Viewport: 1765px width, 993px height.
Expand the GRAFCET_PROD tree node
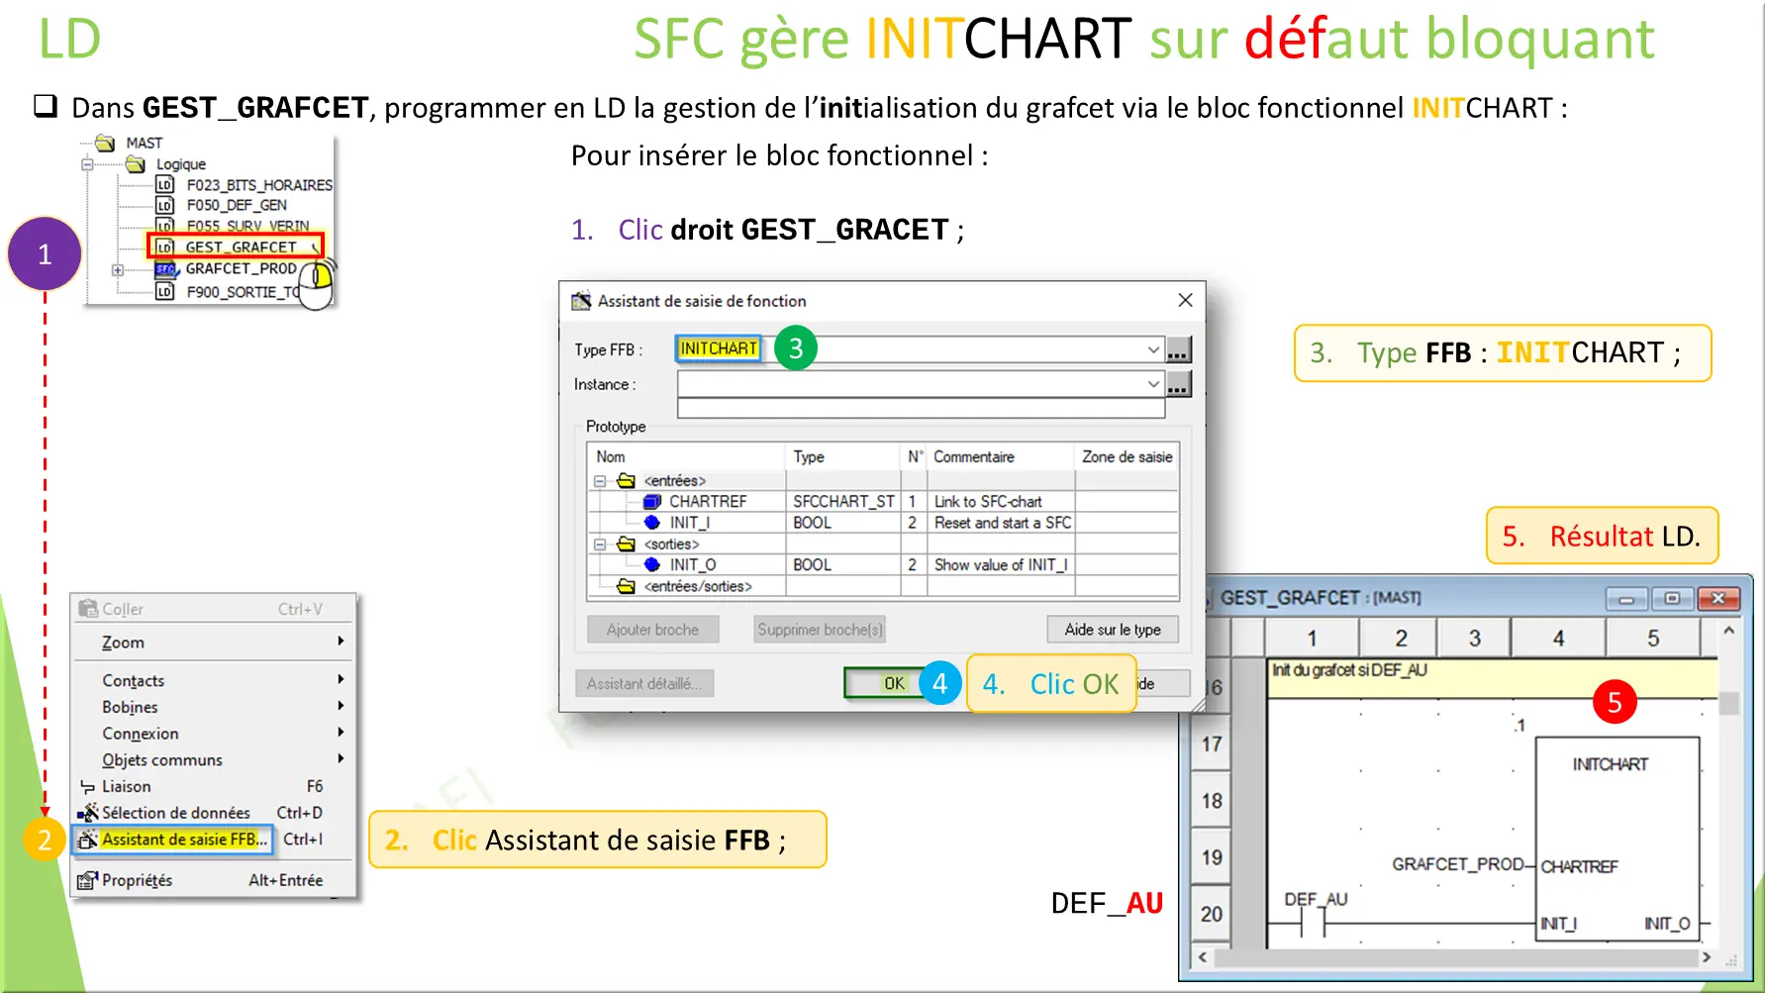pyautogui.click(x=118, y=270)
